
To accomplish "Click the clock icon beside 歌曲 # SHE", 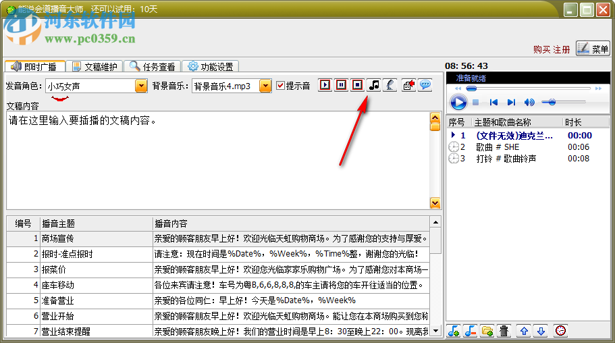I will (x=454, y=147).
